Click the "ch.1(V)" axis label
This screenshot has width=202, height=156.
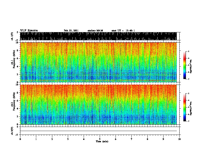pyautogui.click(x=12, y=36)
